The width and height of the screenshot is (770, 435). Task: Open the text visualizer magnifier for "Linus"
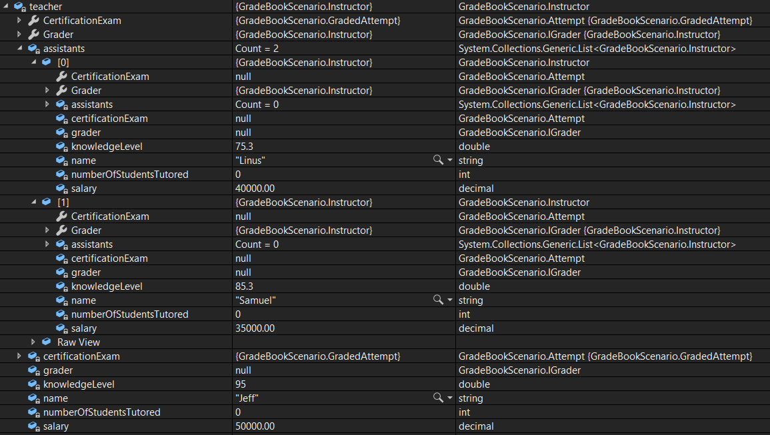click(437, 160)
